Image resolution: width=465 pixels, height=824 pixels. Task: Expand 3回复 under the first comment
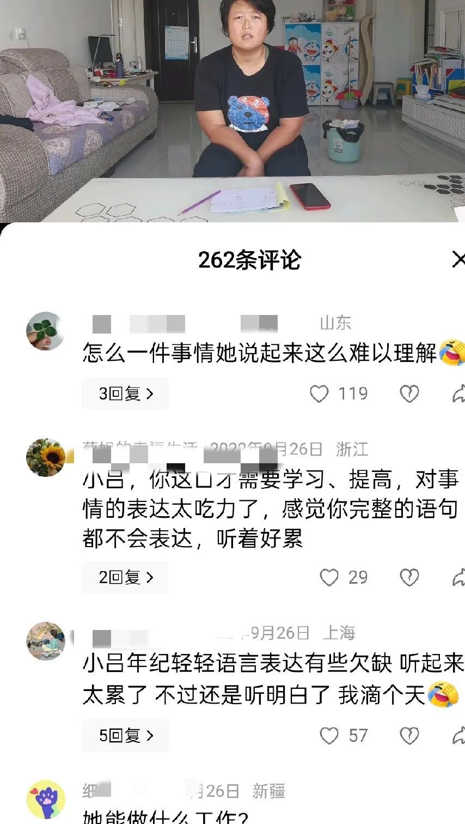tap(125, 393)
